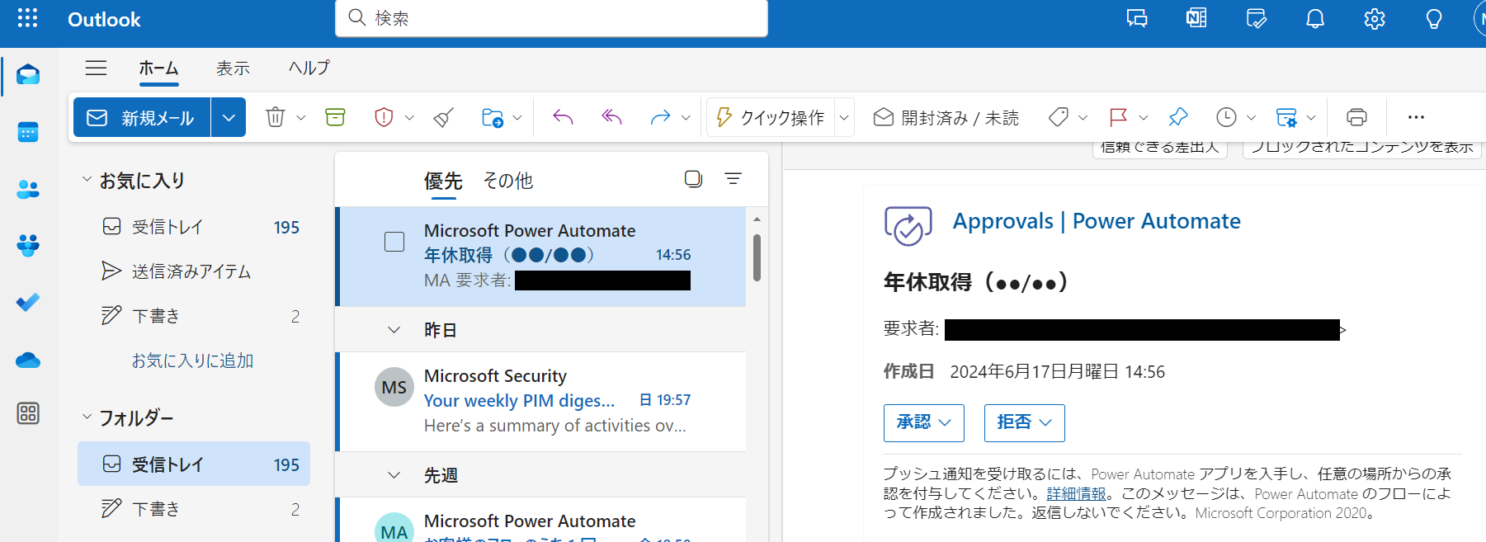This screenshot has width=1486, height=542.
Task: Open the 承認 dropdown
Action: 924,422
